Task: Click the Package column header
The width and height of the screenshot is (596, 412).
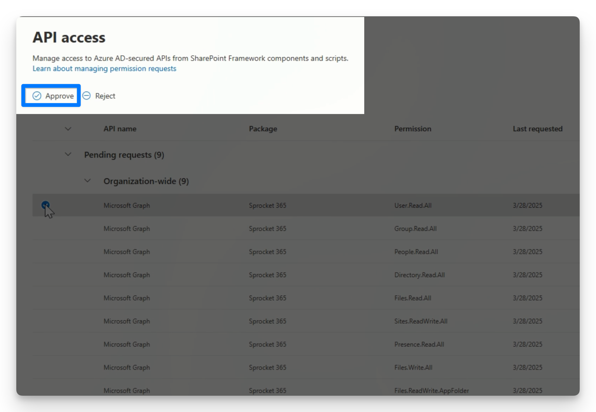Action: [x=263, y=129]
